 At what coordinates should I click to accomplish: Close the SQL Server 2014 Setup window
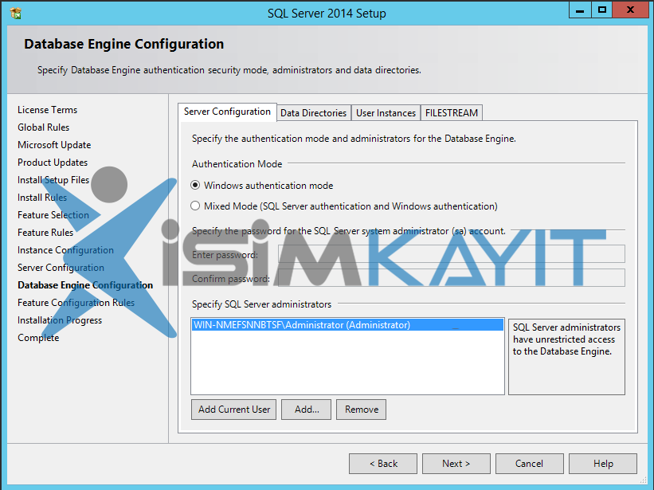point(630,10)
